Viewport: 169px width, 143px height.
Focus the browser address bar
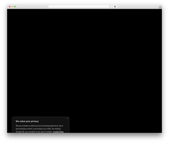(x=80, y=6)
